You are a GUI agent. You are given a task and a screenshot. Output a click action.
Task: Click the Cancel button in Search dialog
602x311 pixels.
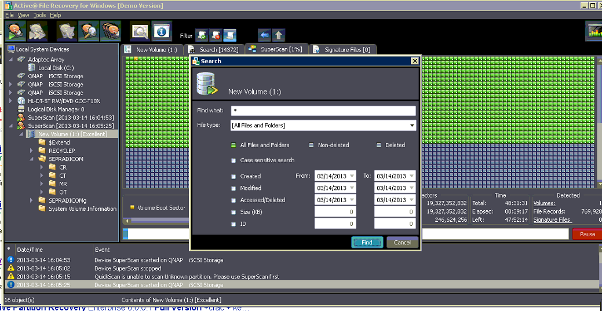click(402, 242)
